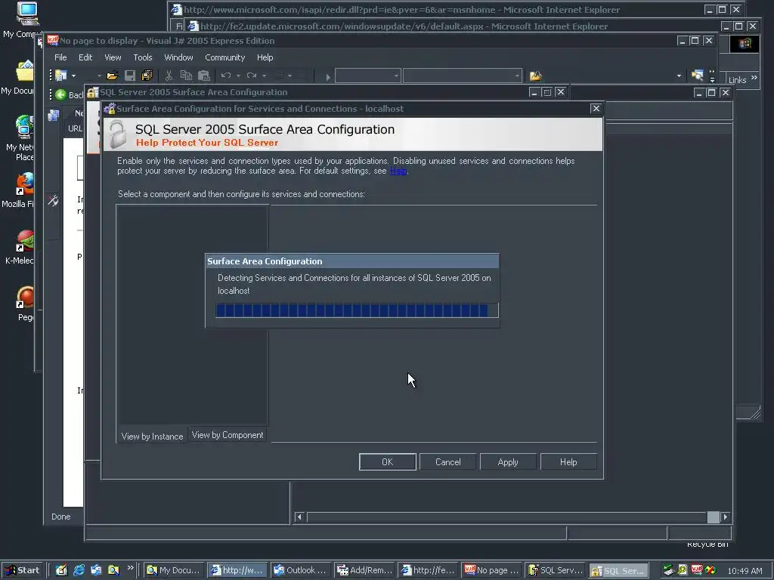Click Toolbox icon in Visual J# left sidebar
This screenshot has height=580, width=774.
click(54, 116)
